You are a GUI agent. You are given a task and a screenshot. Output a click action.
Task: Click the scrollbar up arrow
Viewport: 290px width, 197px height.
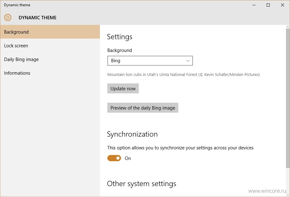tap(288, 27)
